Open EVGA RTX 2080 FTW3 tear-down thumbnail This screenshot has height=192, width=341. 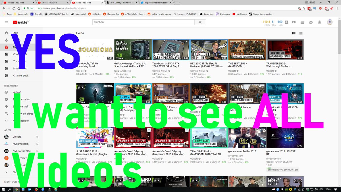coord(171,50)
